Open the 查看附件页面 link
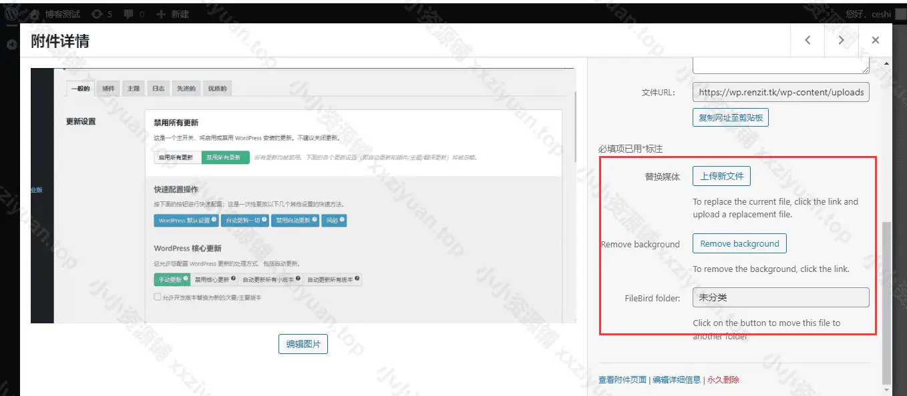 pyautogui.click(x=622, y=379)
